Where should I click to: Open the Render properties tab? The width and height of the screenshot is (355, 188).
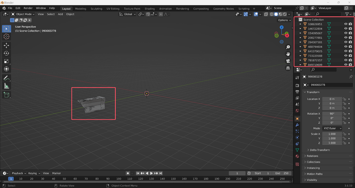[x=297, y=85]
